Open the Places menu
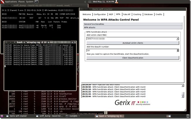191x119 pixels. (x=21, y=1)
